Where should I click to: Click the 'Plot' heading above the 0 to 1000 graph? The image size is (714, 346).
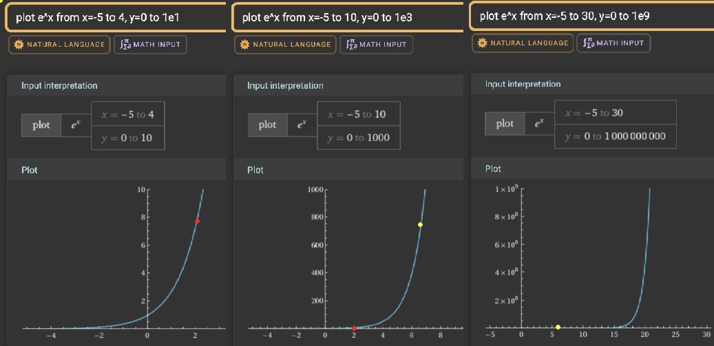coord(255,170)
